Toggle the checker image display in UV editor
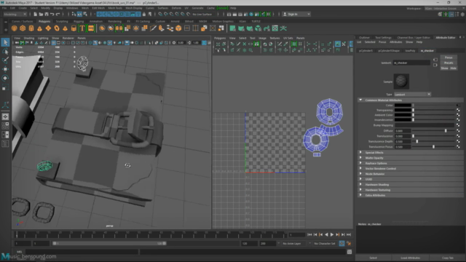The image size is (466, 262). tap(338, 44)
